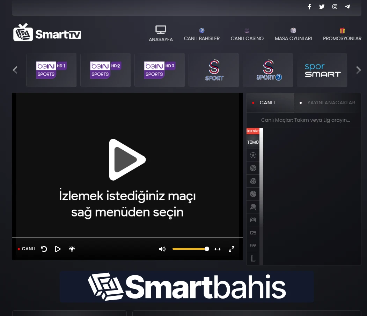Open the Telegram social link

click(x=347, y=7)
